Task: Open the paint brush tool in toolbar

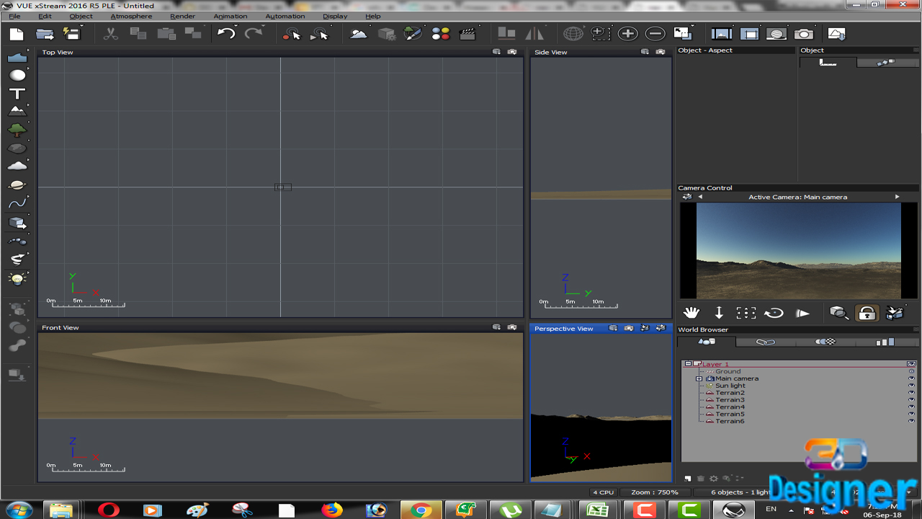Action: click(x=413, y=34)
